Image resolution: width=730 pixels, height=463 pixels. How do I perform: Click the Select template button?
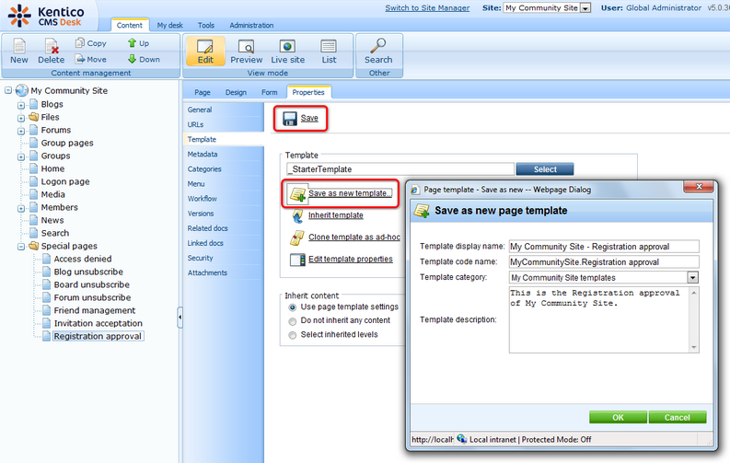tap(545, 169)
